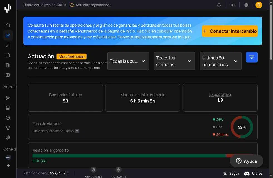Expand the Últimas 50 operaciones dropdown

[221, 61]
